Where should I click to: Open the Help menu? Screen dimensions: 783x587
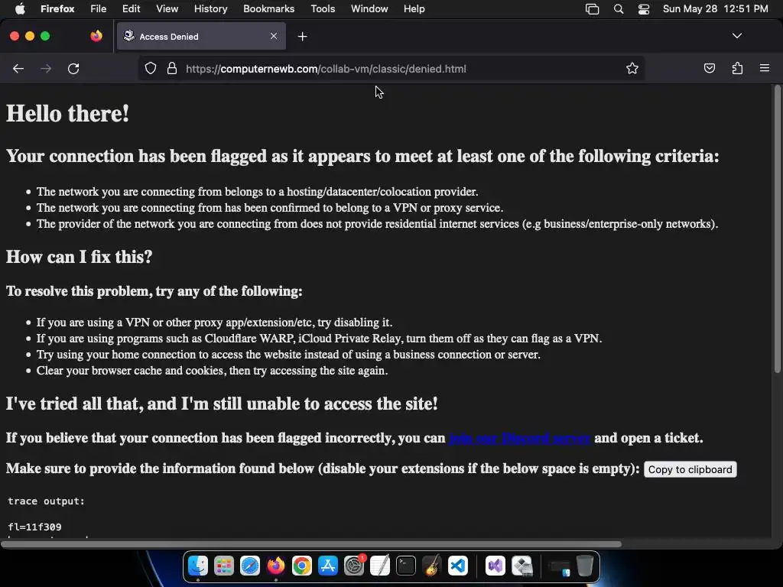[x=414, y=8]
